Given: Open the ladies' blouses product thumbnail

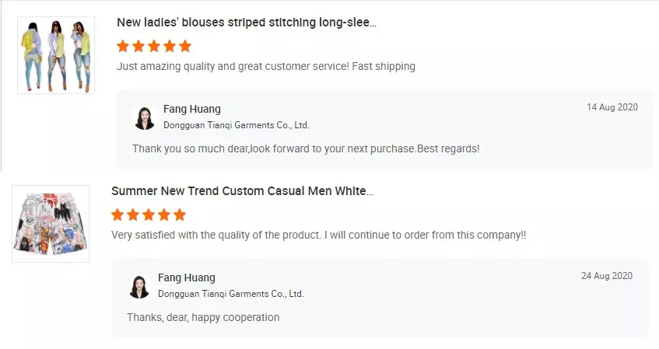Looking at the screenshot, I should [56, 55].
